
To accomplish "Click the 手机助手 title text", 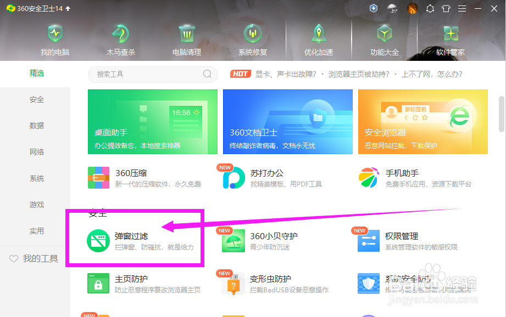I will pos(402,173).
